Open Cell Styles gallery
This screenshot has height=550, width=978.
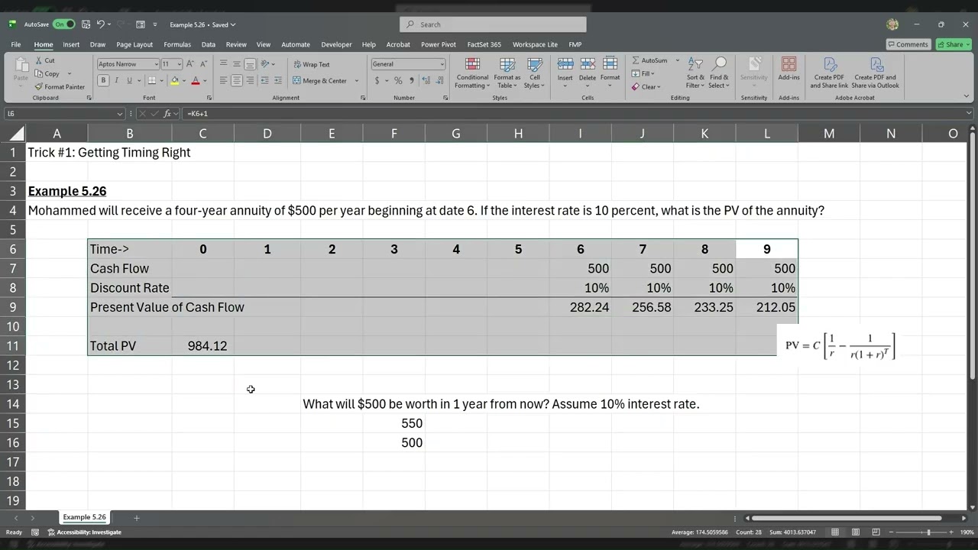click(x=535, y=73)
